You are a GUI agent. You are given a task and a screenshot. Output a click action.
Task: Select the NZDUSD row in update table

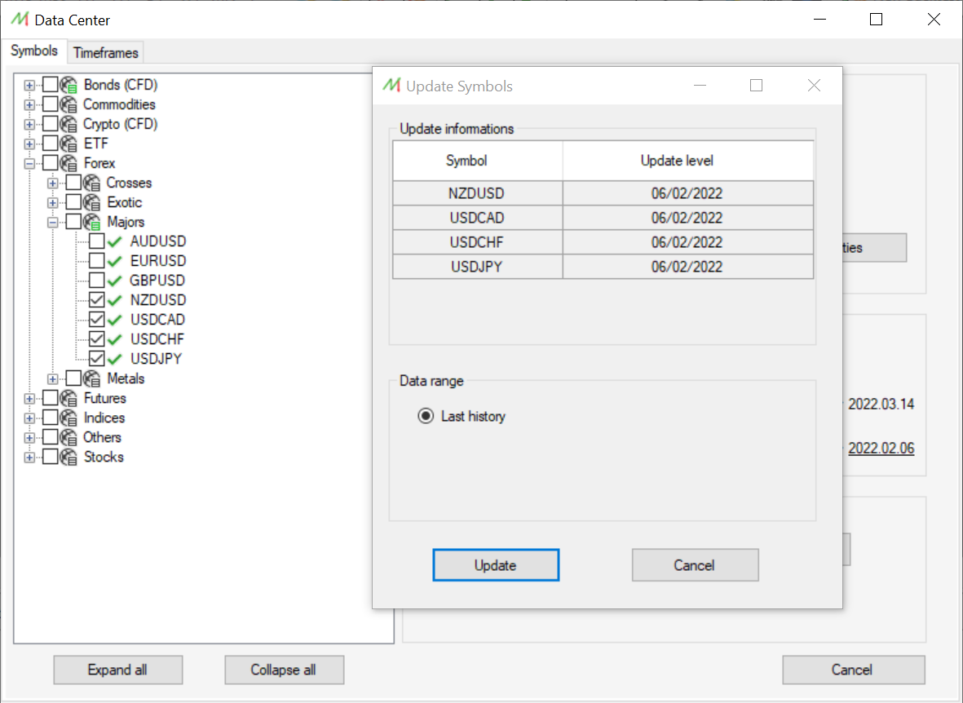603,193
